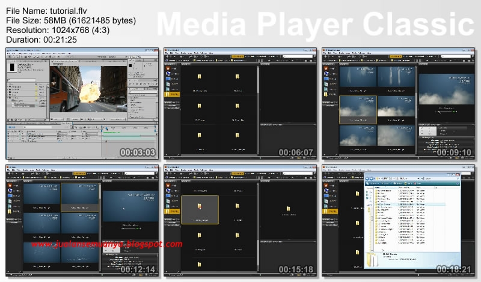Screen dimensions: 481x282
Task: Click the highlighted yellow favorites folder in 00:18:21 frame
Action: (330, 211)
